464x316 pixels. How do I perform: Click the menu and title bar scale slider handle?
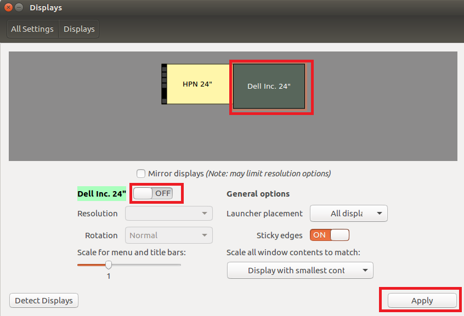coord(109,265)
